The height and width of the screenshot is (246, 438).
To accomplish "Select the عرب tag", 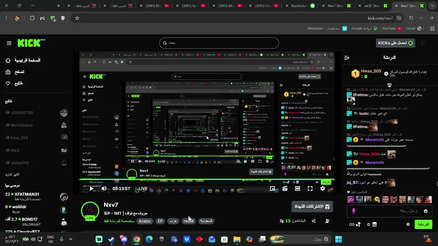I will 173,221.
